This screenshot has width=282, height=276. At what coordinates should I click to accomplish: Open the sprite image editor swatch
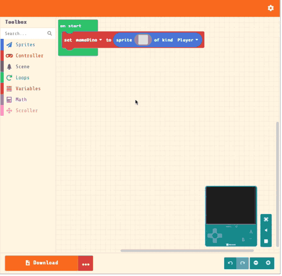pyautogui.click(x=143, y=40)
